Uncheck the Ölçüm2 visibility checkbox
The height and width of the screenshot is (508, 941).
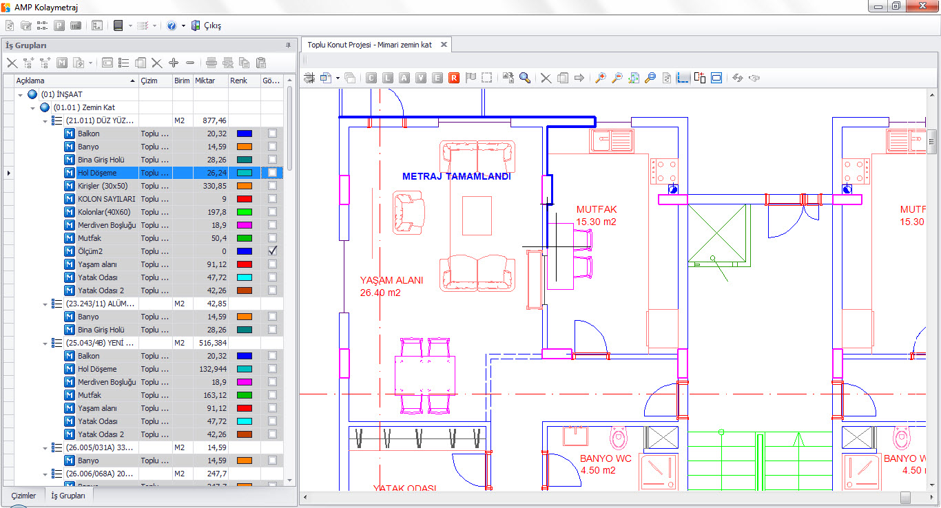[x=273, y=251]
